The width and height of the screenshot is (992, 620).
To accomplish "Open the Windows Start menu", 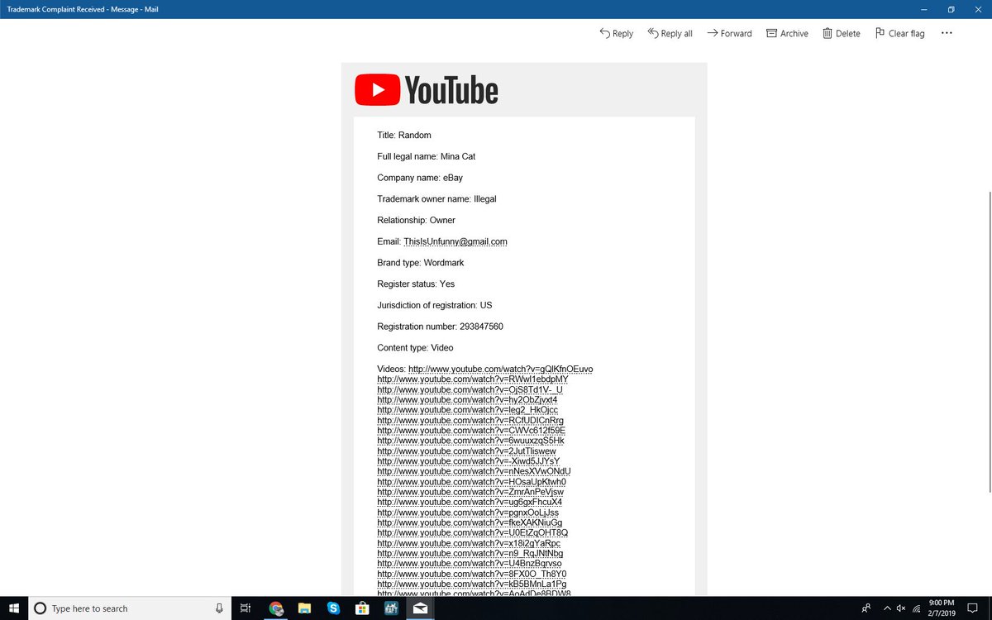I will tap(12, 608).
